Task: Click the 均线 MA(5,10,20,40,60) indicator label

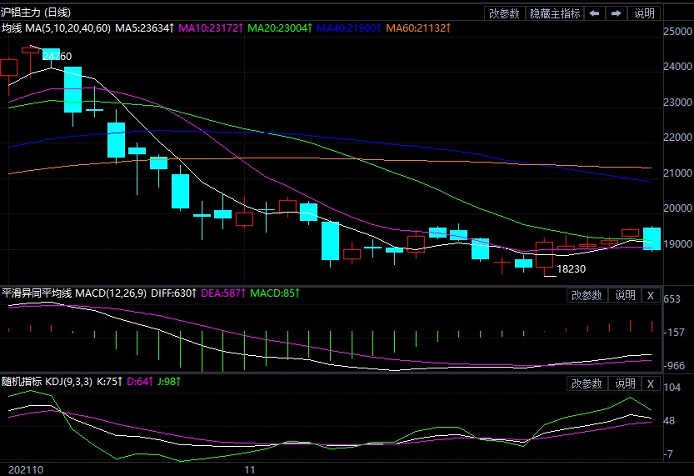Action: point(56,28)
